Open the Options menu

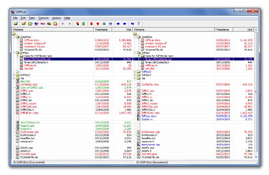click(43, 18)
